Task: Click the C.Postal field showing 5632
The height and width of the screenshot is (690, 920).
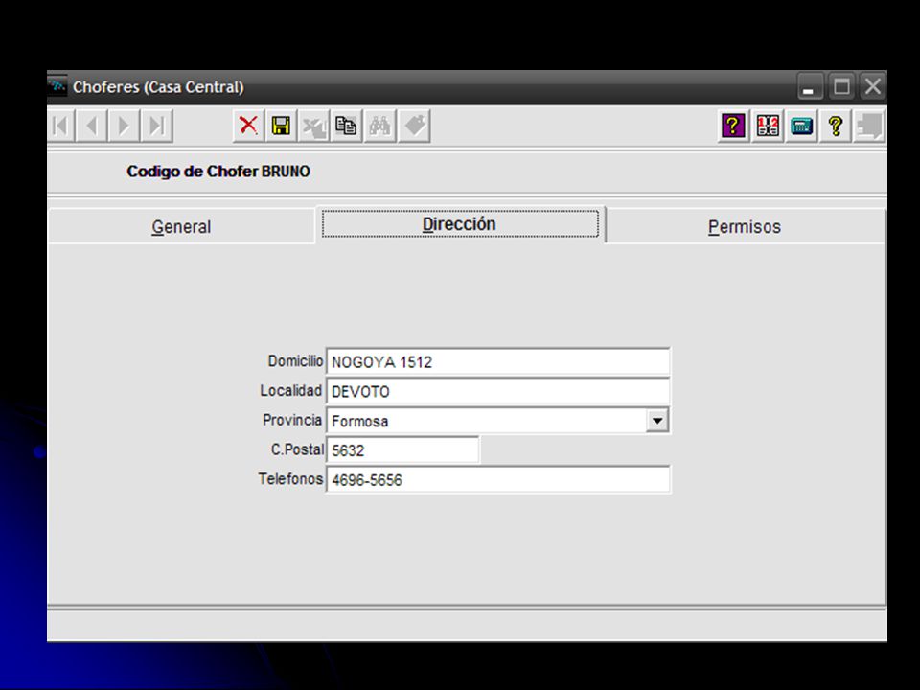Action: click(x=402, y=450)
